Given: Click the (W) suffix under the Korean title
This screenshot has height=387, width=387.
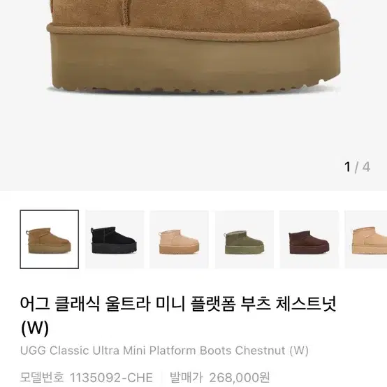Looking at the screenshot, I should pos(35,328).
